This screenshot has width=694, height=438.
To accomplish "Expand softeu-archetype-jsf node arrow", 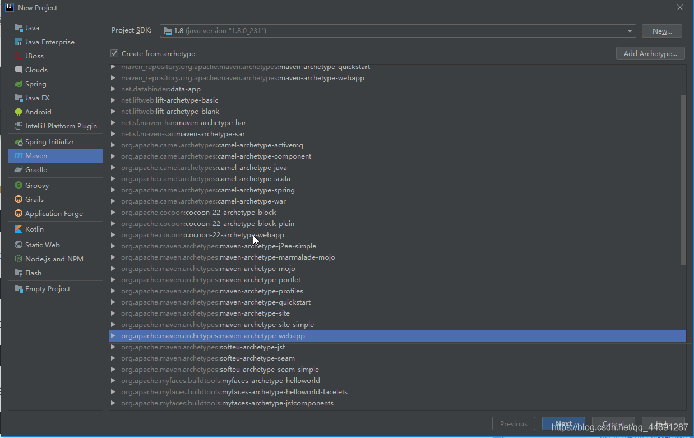I will coord(113,347).
